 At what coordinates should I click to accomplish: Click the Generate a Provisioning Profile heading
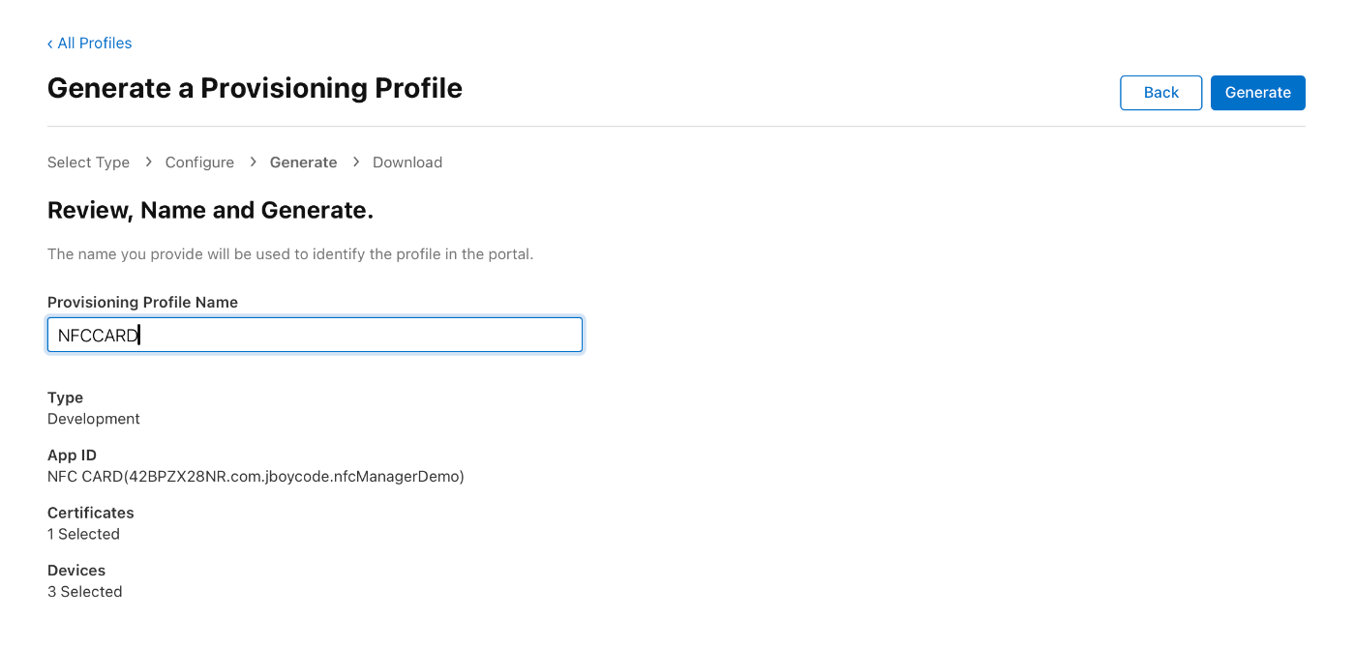pyautogui.click(x=255, y=88)
